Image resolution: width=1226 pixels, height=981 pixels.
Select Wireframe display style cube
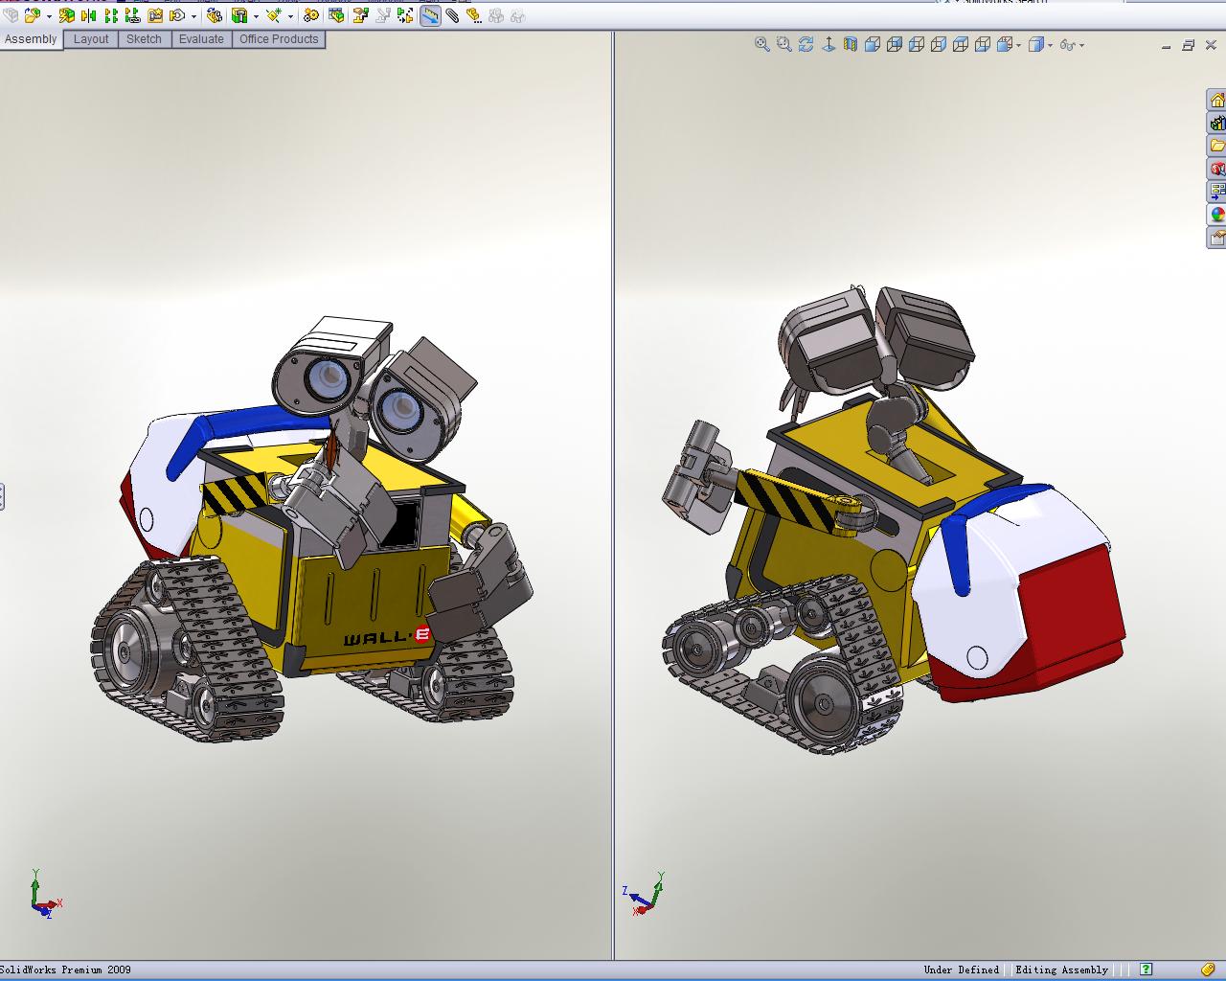(961, 44)
